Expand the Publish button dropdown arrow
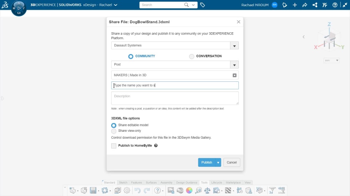 pos(218,163)
